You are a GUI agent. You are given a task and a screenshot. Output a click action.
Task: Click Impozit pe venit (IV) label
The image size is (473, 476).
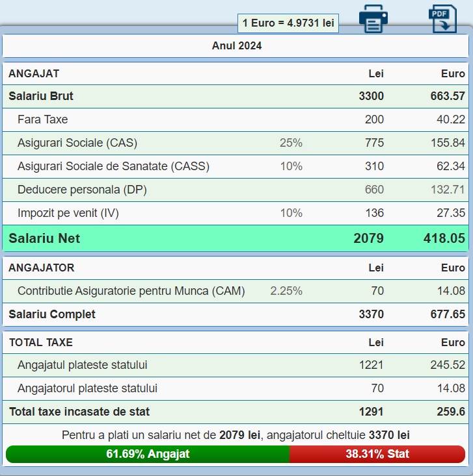tap(68, 213)
